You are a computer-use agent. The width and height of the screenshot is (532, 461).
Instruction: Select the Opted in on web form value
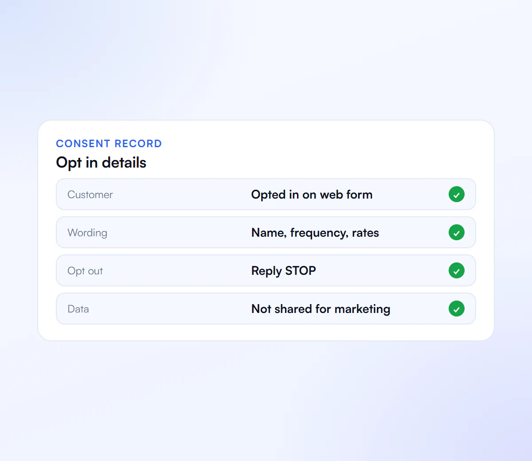(312, 195)
